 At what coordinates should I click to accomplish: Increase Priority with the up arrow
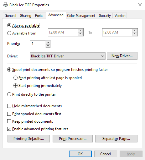[x=48, y=43]
